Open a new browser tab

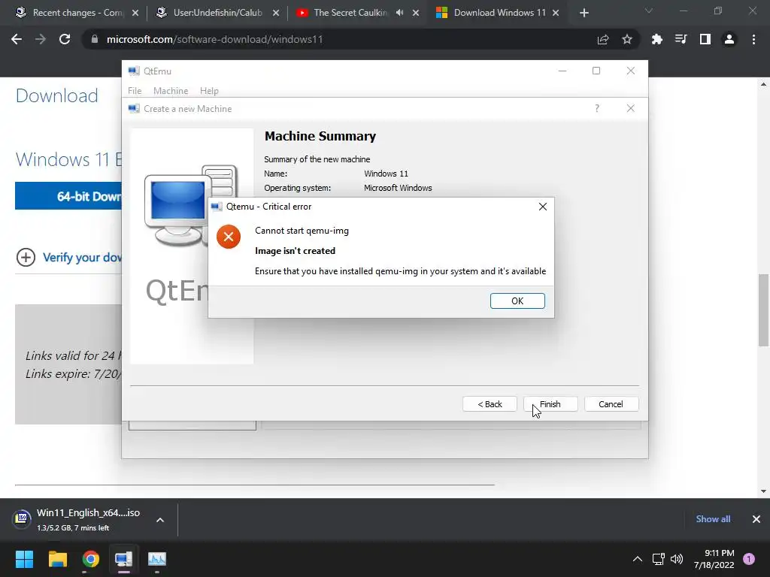584,13
